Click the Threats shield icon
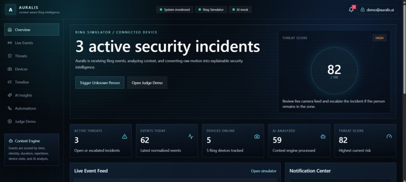This screenshot has width=406, height=182. (x=10, y=56)
